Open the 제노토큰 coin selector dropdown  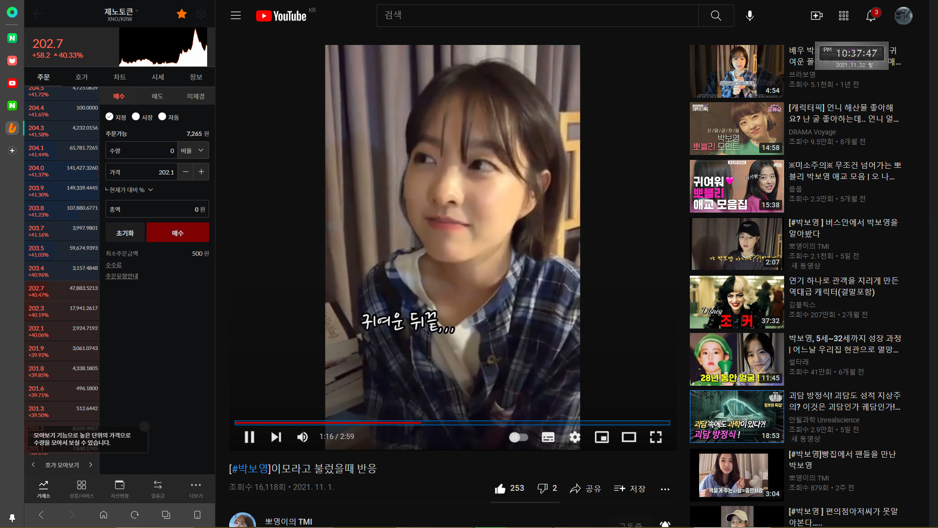[x=121, y=11]
